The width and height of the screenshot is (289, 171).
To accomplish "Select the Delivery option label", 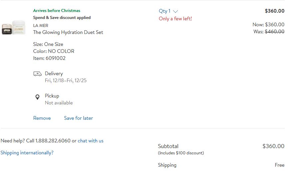I will point(54,74).
